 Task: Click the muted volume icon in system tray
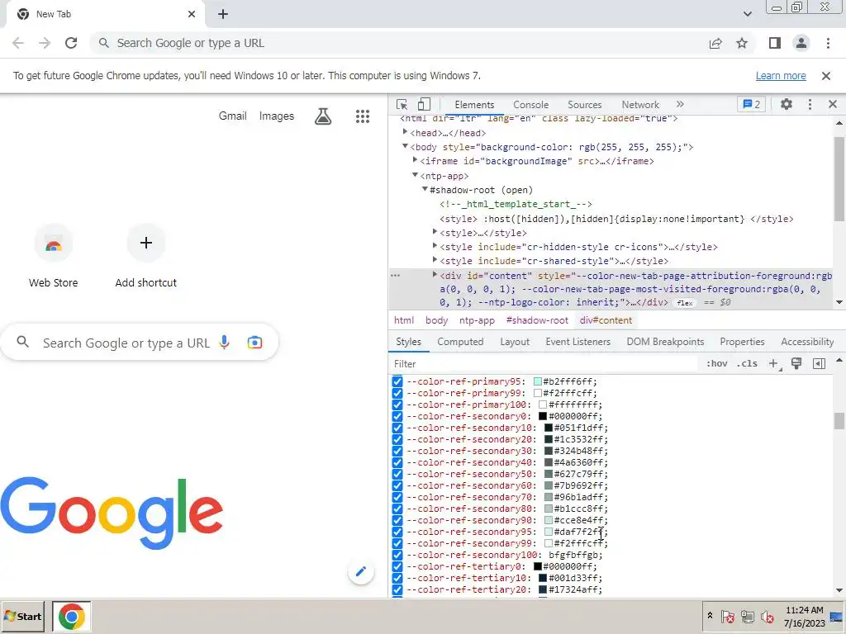click(767, 616)
